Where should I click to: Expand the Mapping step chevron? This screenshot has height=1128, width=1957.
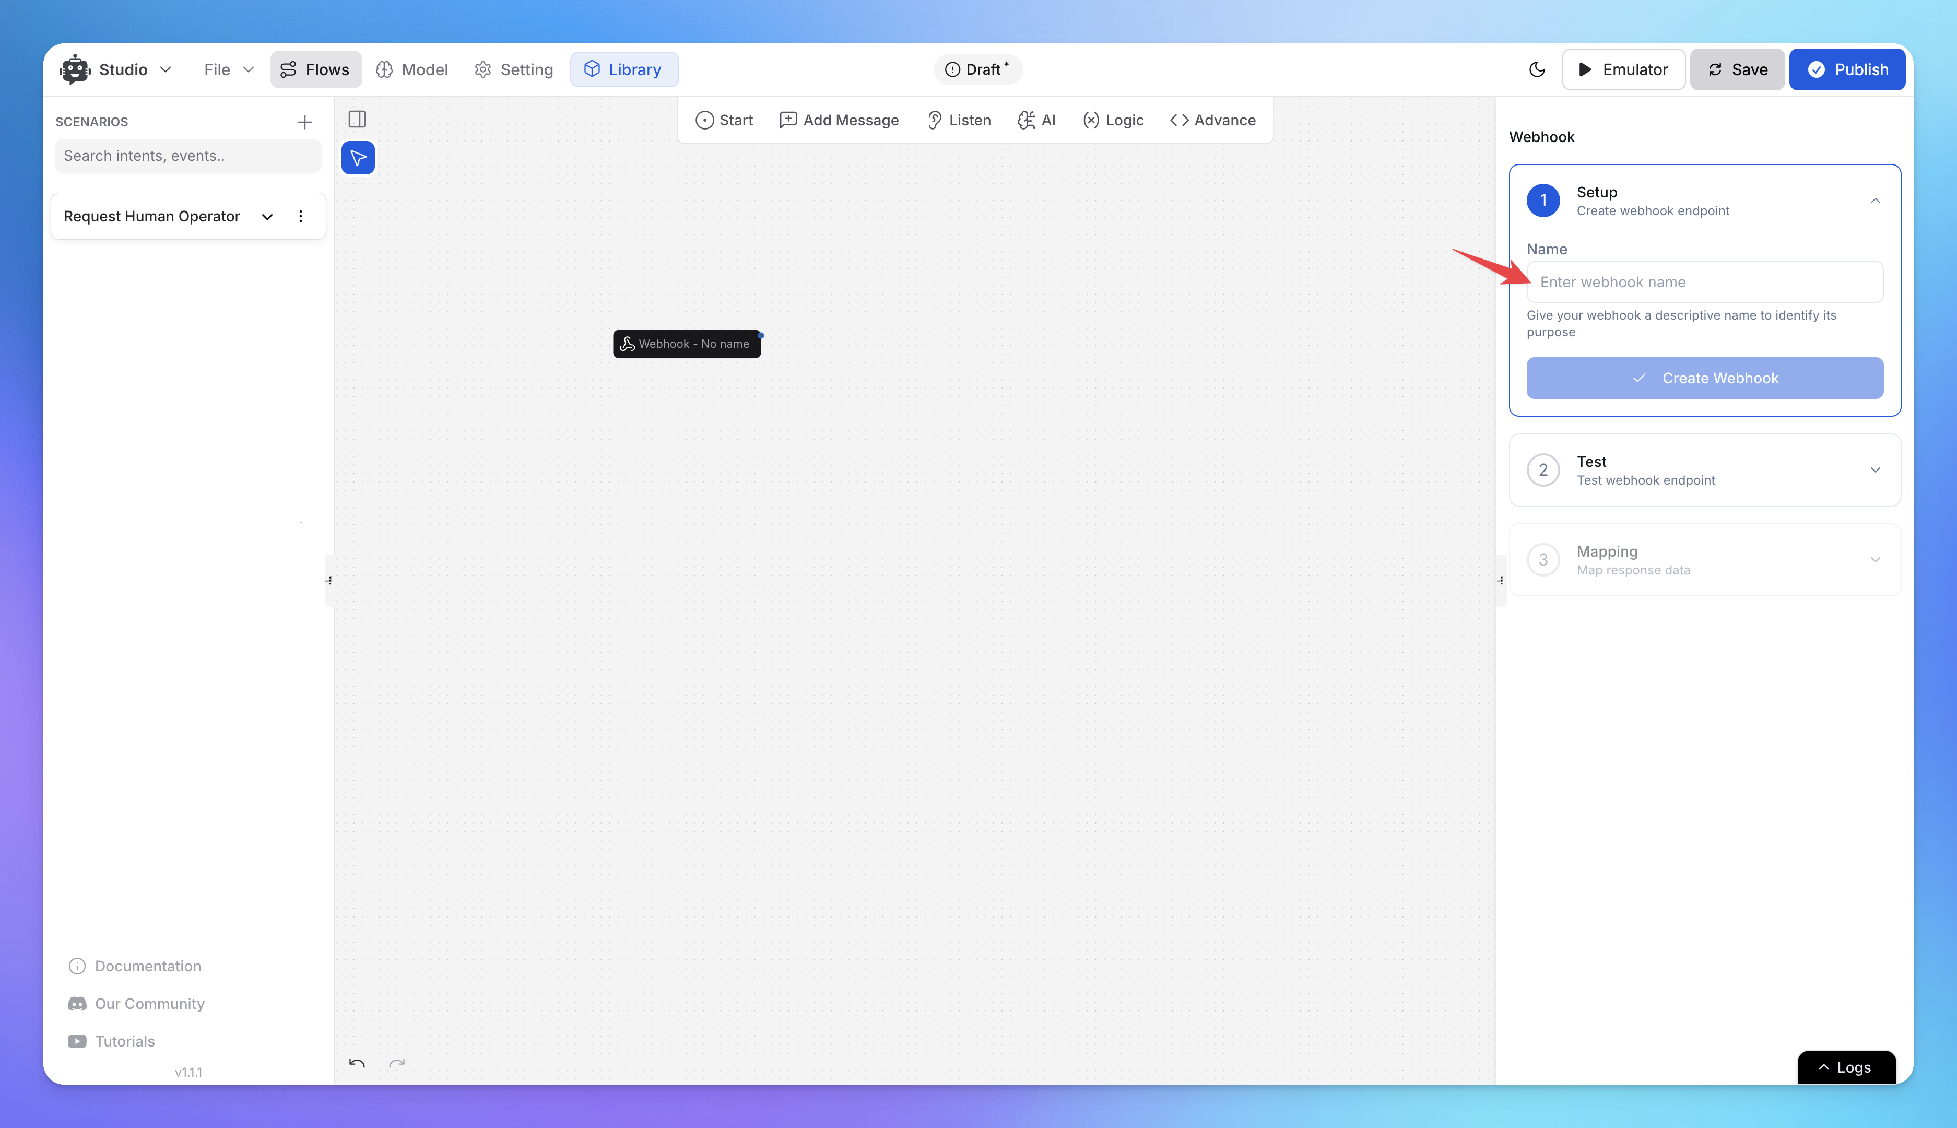point(1875,560)
